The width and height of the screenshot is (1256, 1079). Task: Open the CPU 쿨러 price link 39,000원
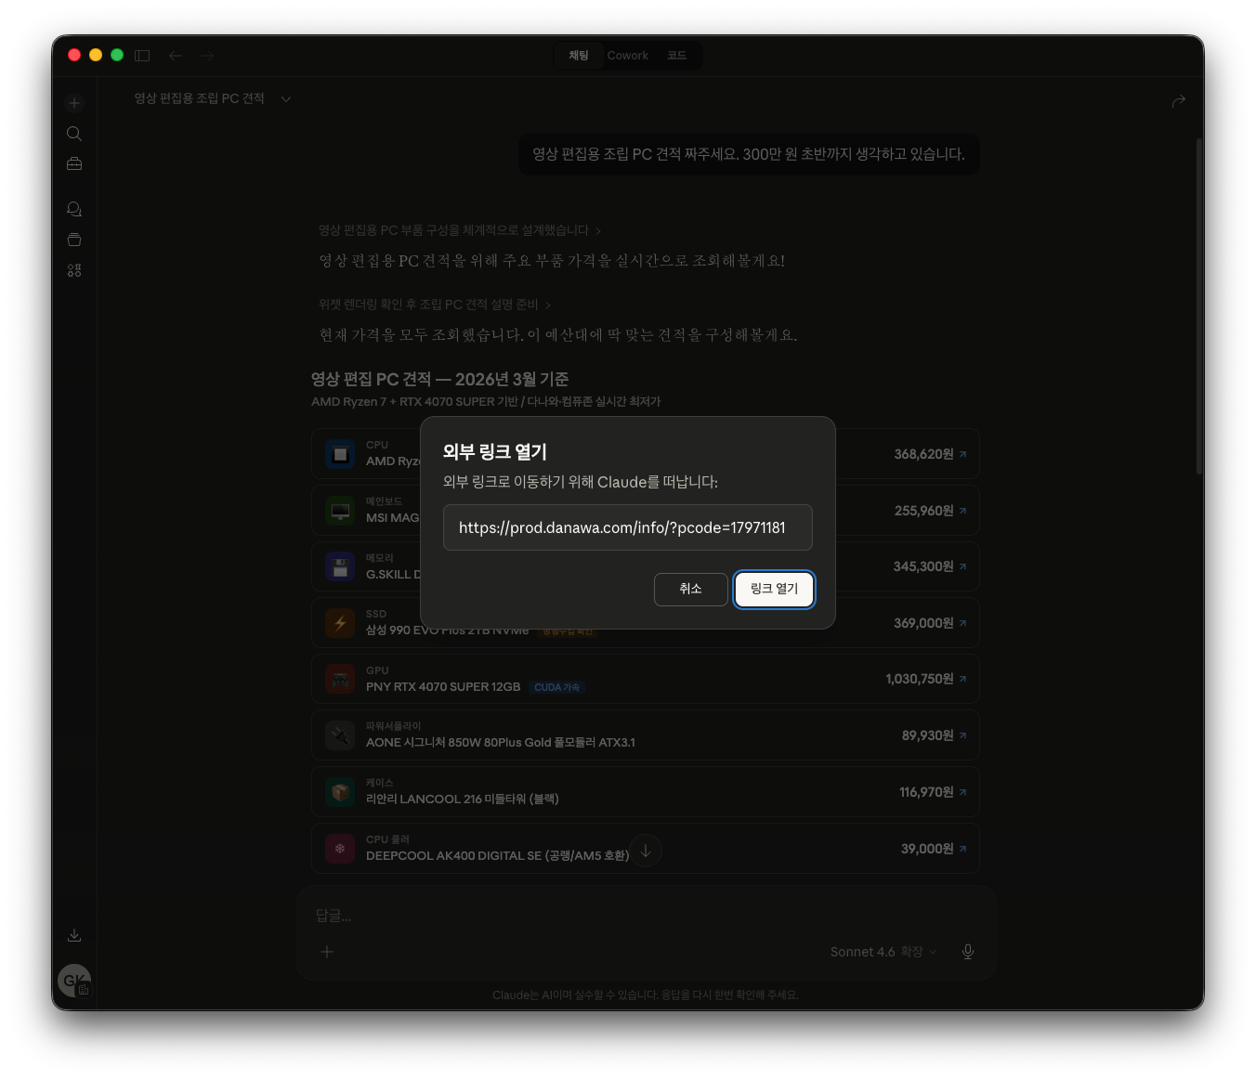(934, 849)
